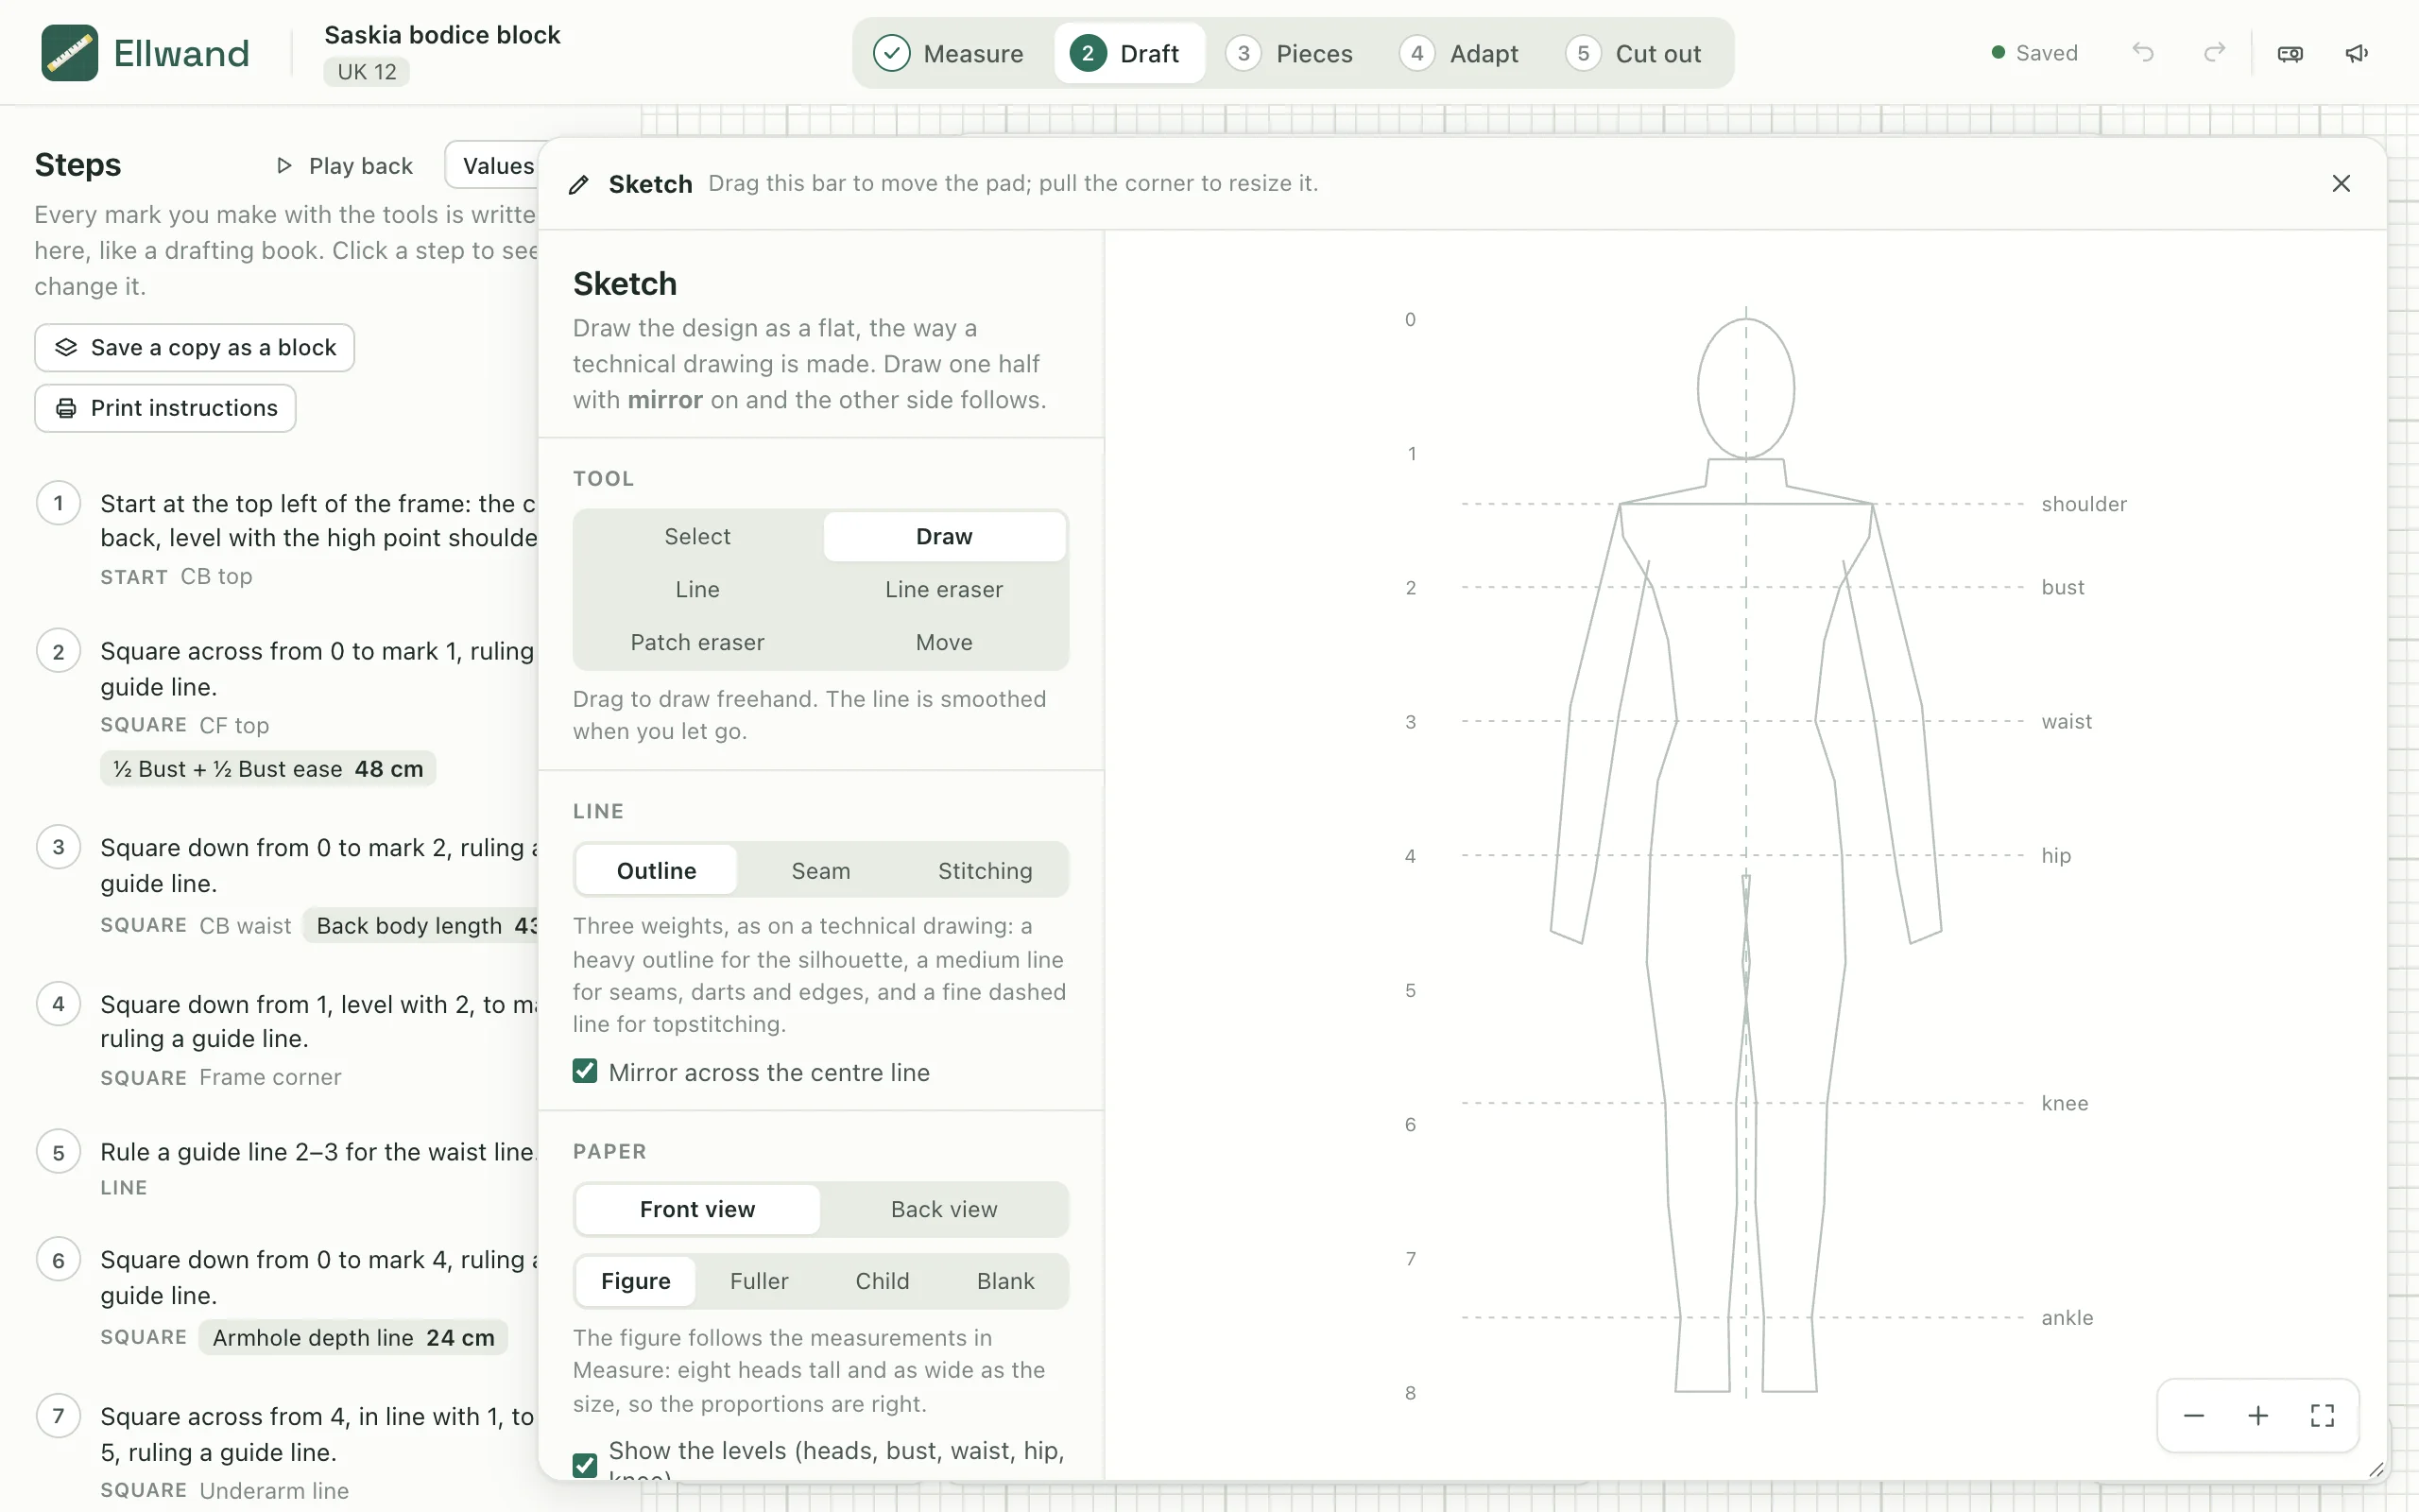Click the pencil icon beside Sketch title
This screenshot has width=2419, height=1512.
[x=578, y=184]
